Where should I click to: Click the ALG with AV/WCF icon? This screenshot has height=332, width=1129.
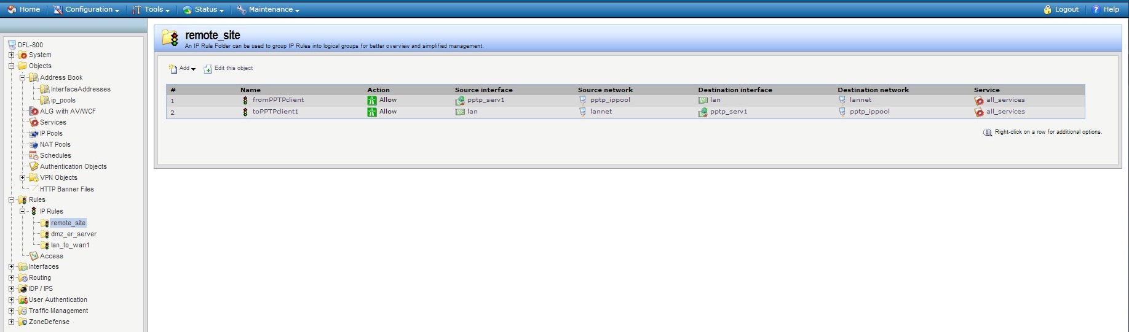click(34, 111)
